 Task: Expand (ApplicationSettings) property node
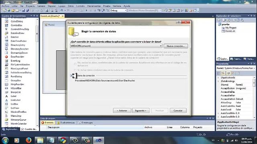point(218,78)
